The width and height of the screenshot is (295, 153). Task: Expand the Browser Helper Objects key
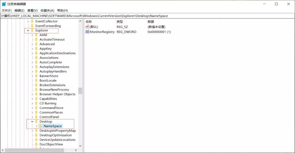coord(32,94)
